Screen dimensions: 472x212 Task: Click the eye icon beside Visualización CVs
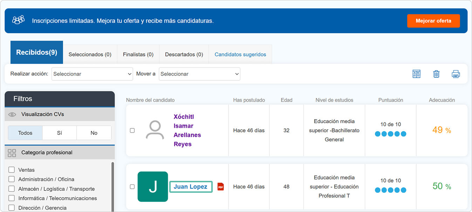12,114
